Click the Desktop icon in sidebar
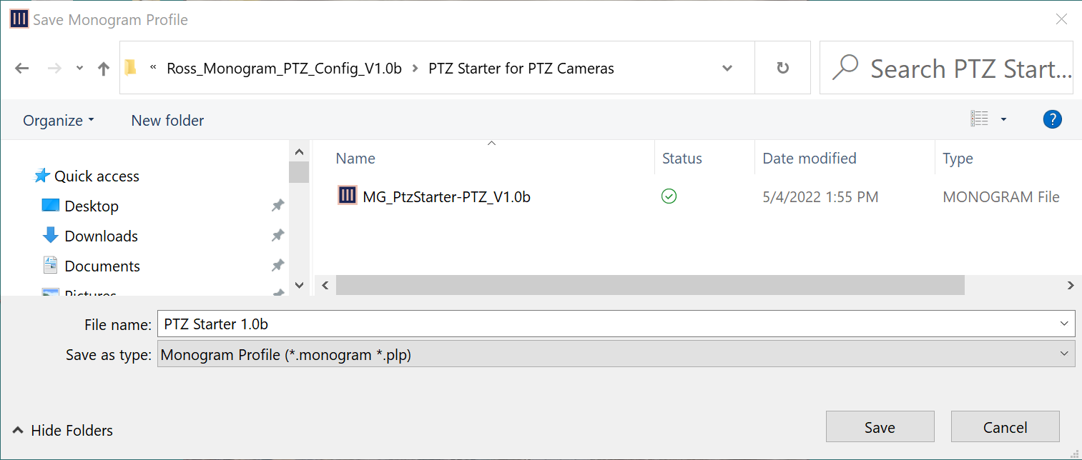1082x460 pixels. [x=51, y=206]
